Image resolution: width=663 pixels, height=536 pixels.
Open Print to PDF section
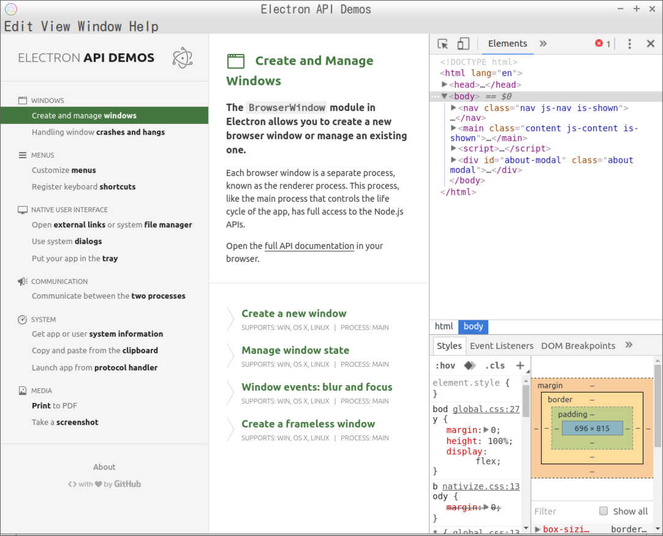(x=55, y=405)
